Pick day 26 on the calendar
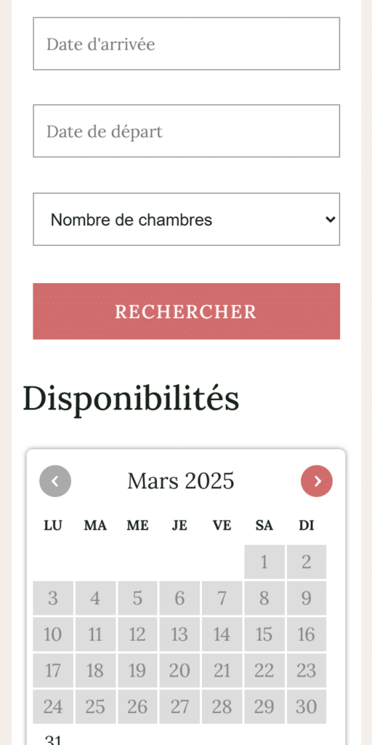 pyautogui.click(x=137, y=706)
